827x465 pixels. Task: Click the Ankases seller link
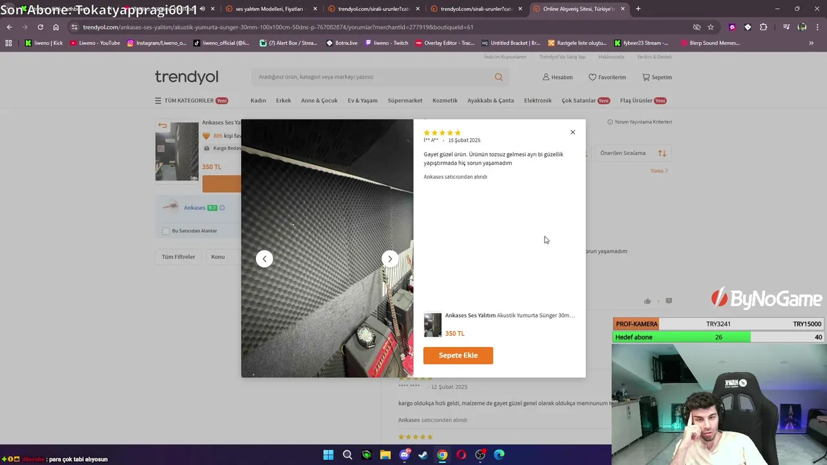click(194, 208)
